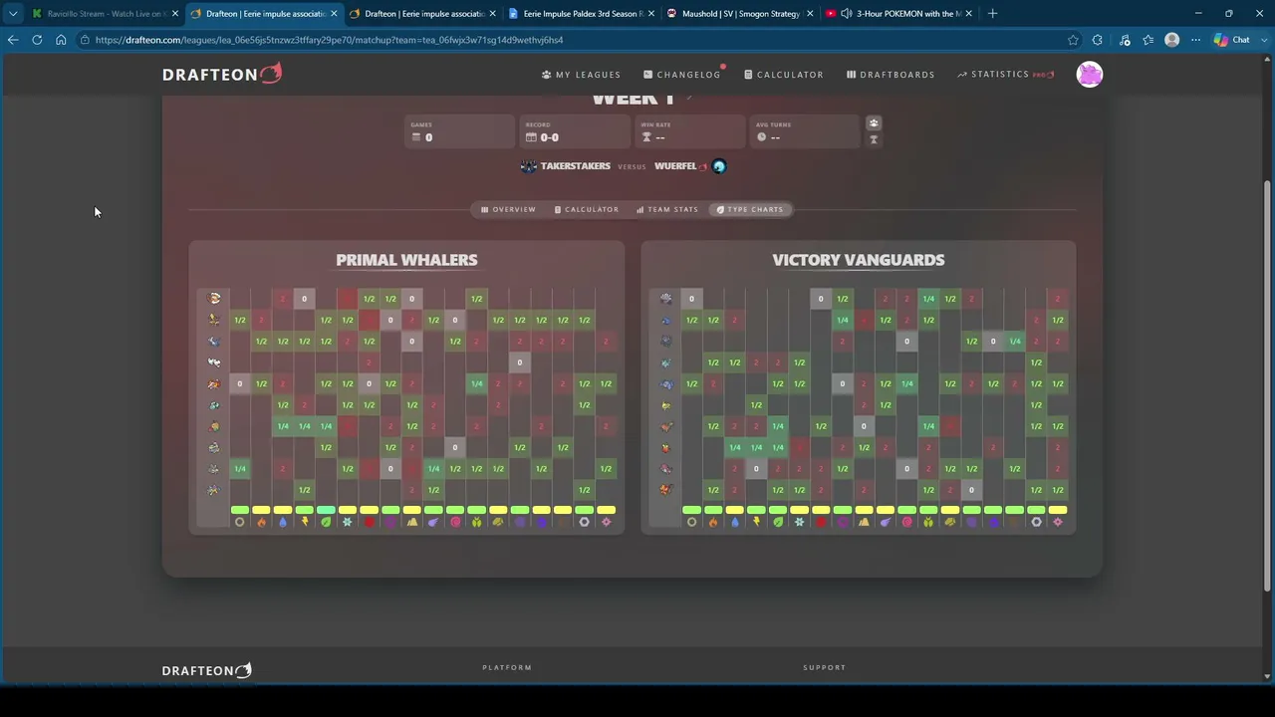
Task: Click the Psychic type icon under Primal Whalers
Action: tap(455, 522)
